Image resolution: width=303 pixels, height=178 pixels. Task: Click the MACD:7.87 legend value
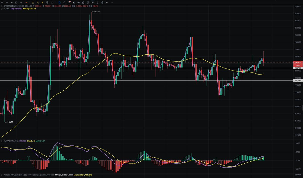coord(40,141)
